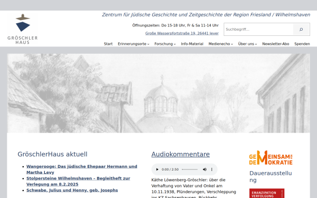Click the synagogue sketch banner image
The image size is (317, 198).
[x=158, y=93]
